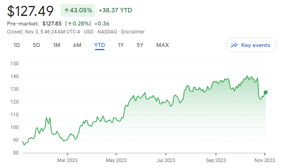Click the Mar 2023 axis label
The image size is (282, 168).
(67, 160)
